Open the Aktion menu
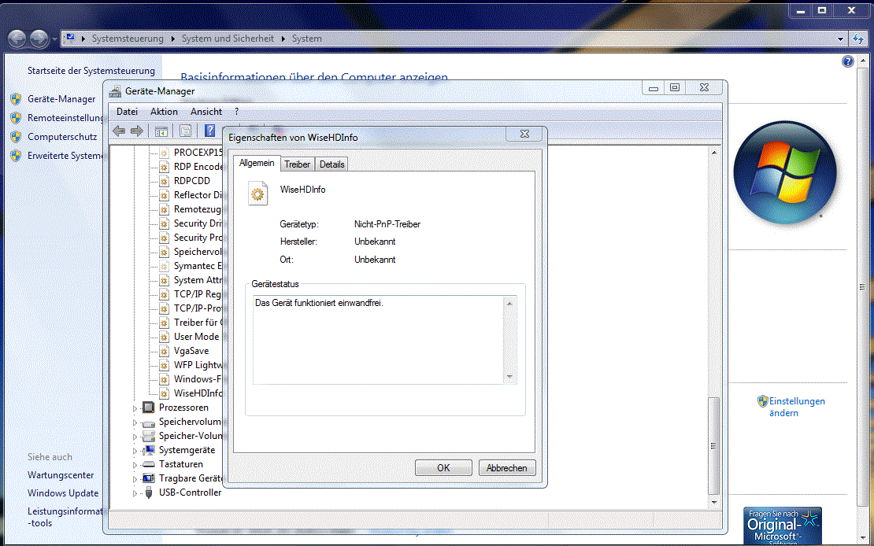874x546 pixels. [164, 112]
